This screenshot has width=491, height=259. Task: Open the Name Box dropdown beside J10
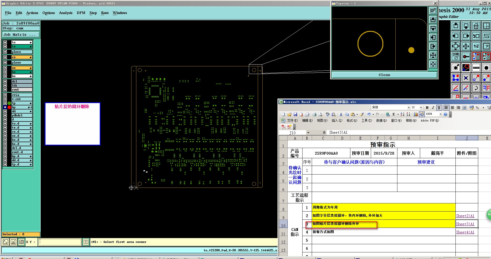[308, 133]
